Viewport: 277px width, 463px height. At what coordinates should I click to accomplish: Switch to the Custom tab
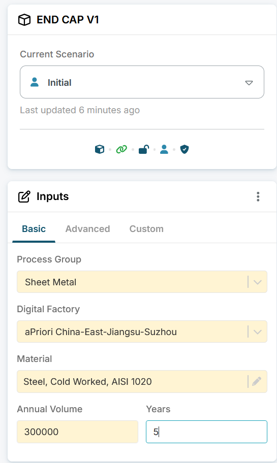tap(146, 229)
